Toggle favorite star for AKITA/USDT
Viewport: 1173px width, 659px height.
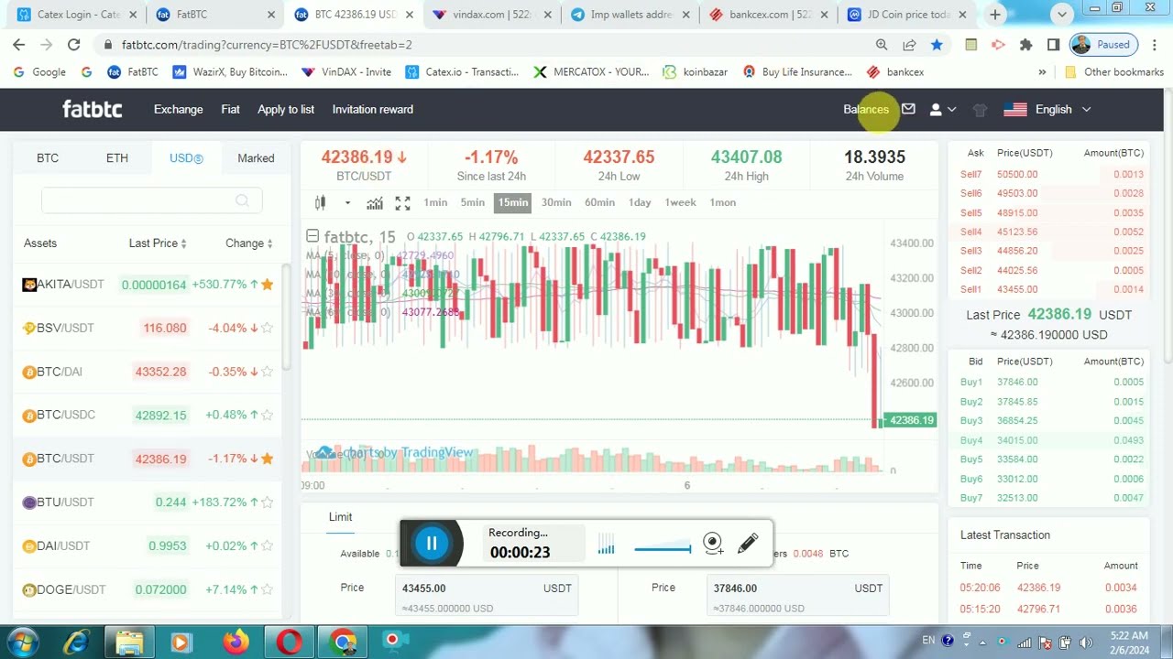point(267,285)
